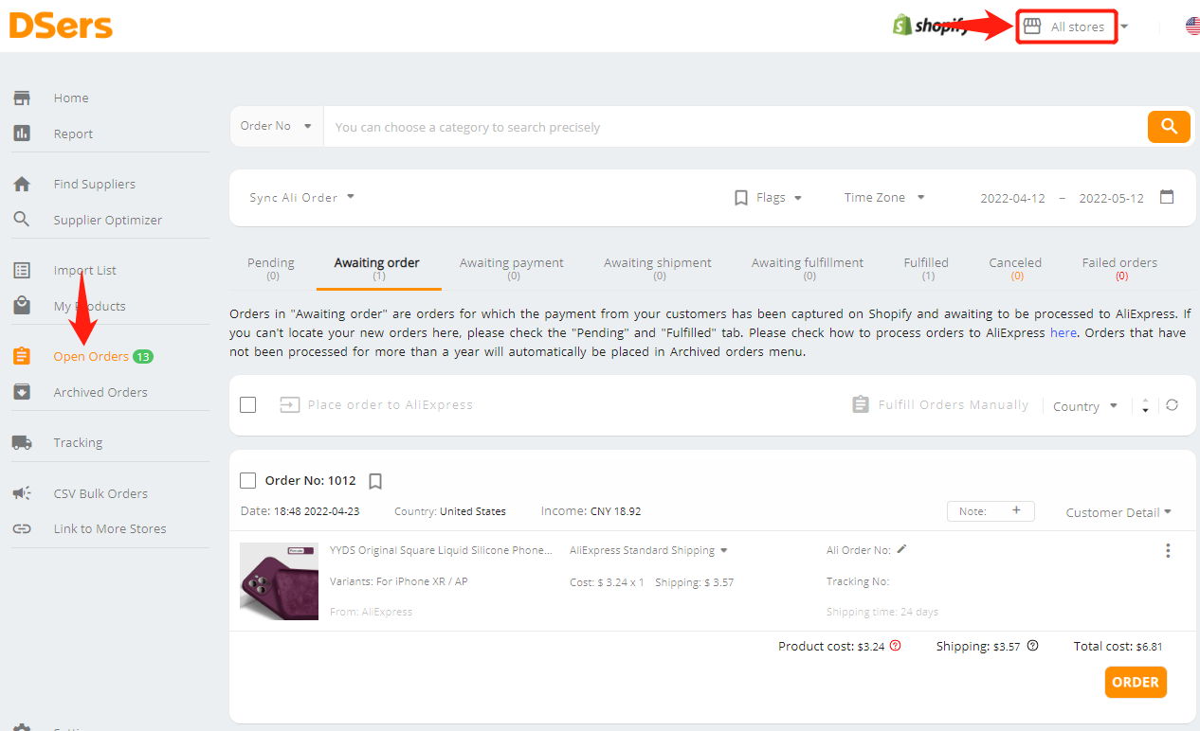The height and width of the screenshot is (731, 1200).
Task: Expand Customer Detail for order 1012
Action: point(1118,512)
